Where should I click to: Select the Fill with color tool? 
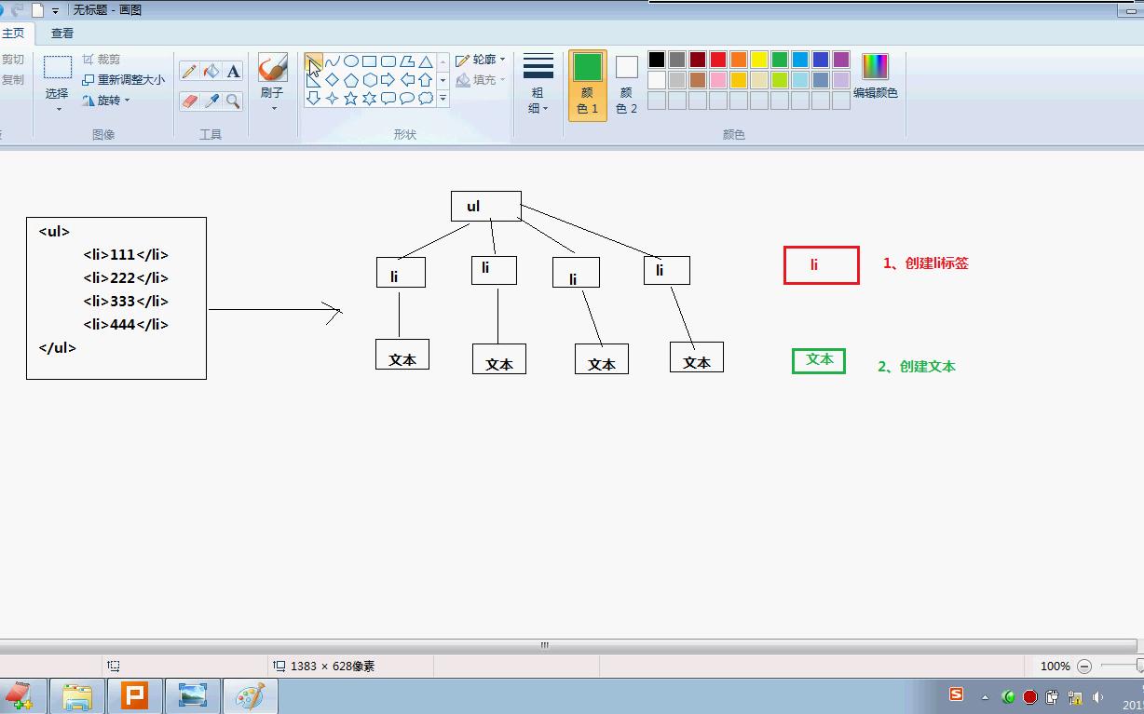pos(211,70)
